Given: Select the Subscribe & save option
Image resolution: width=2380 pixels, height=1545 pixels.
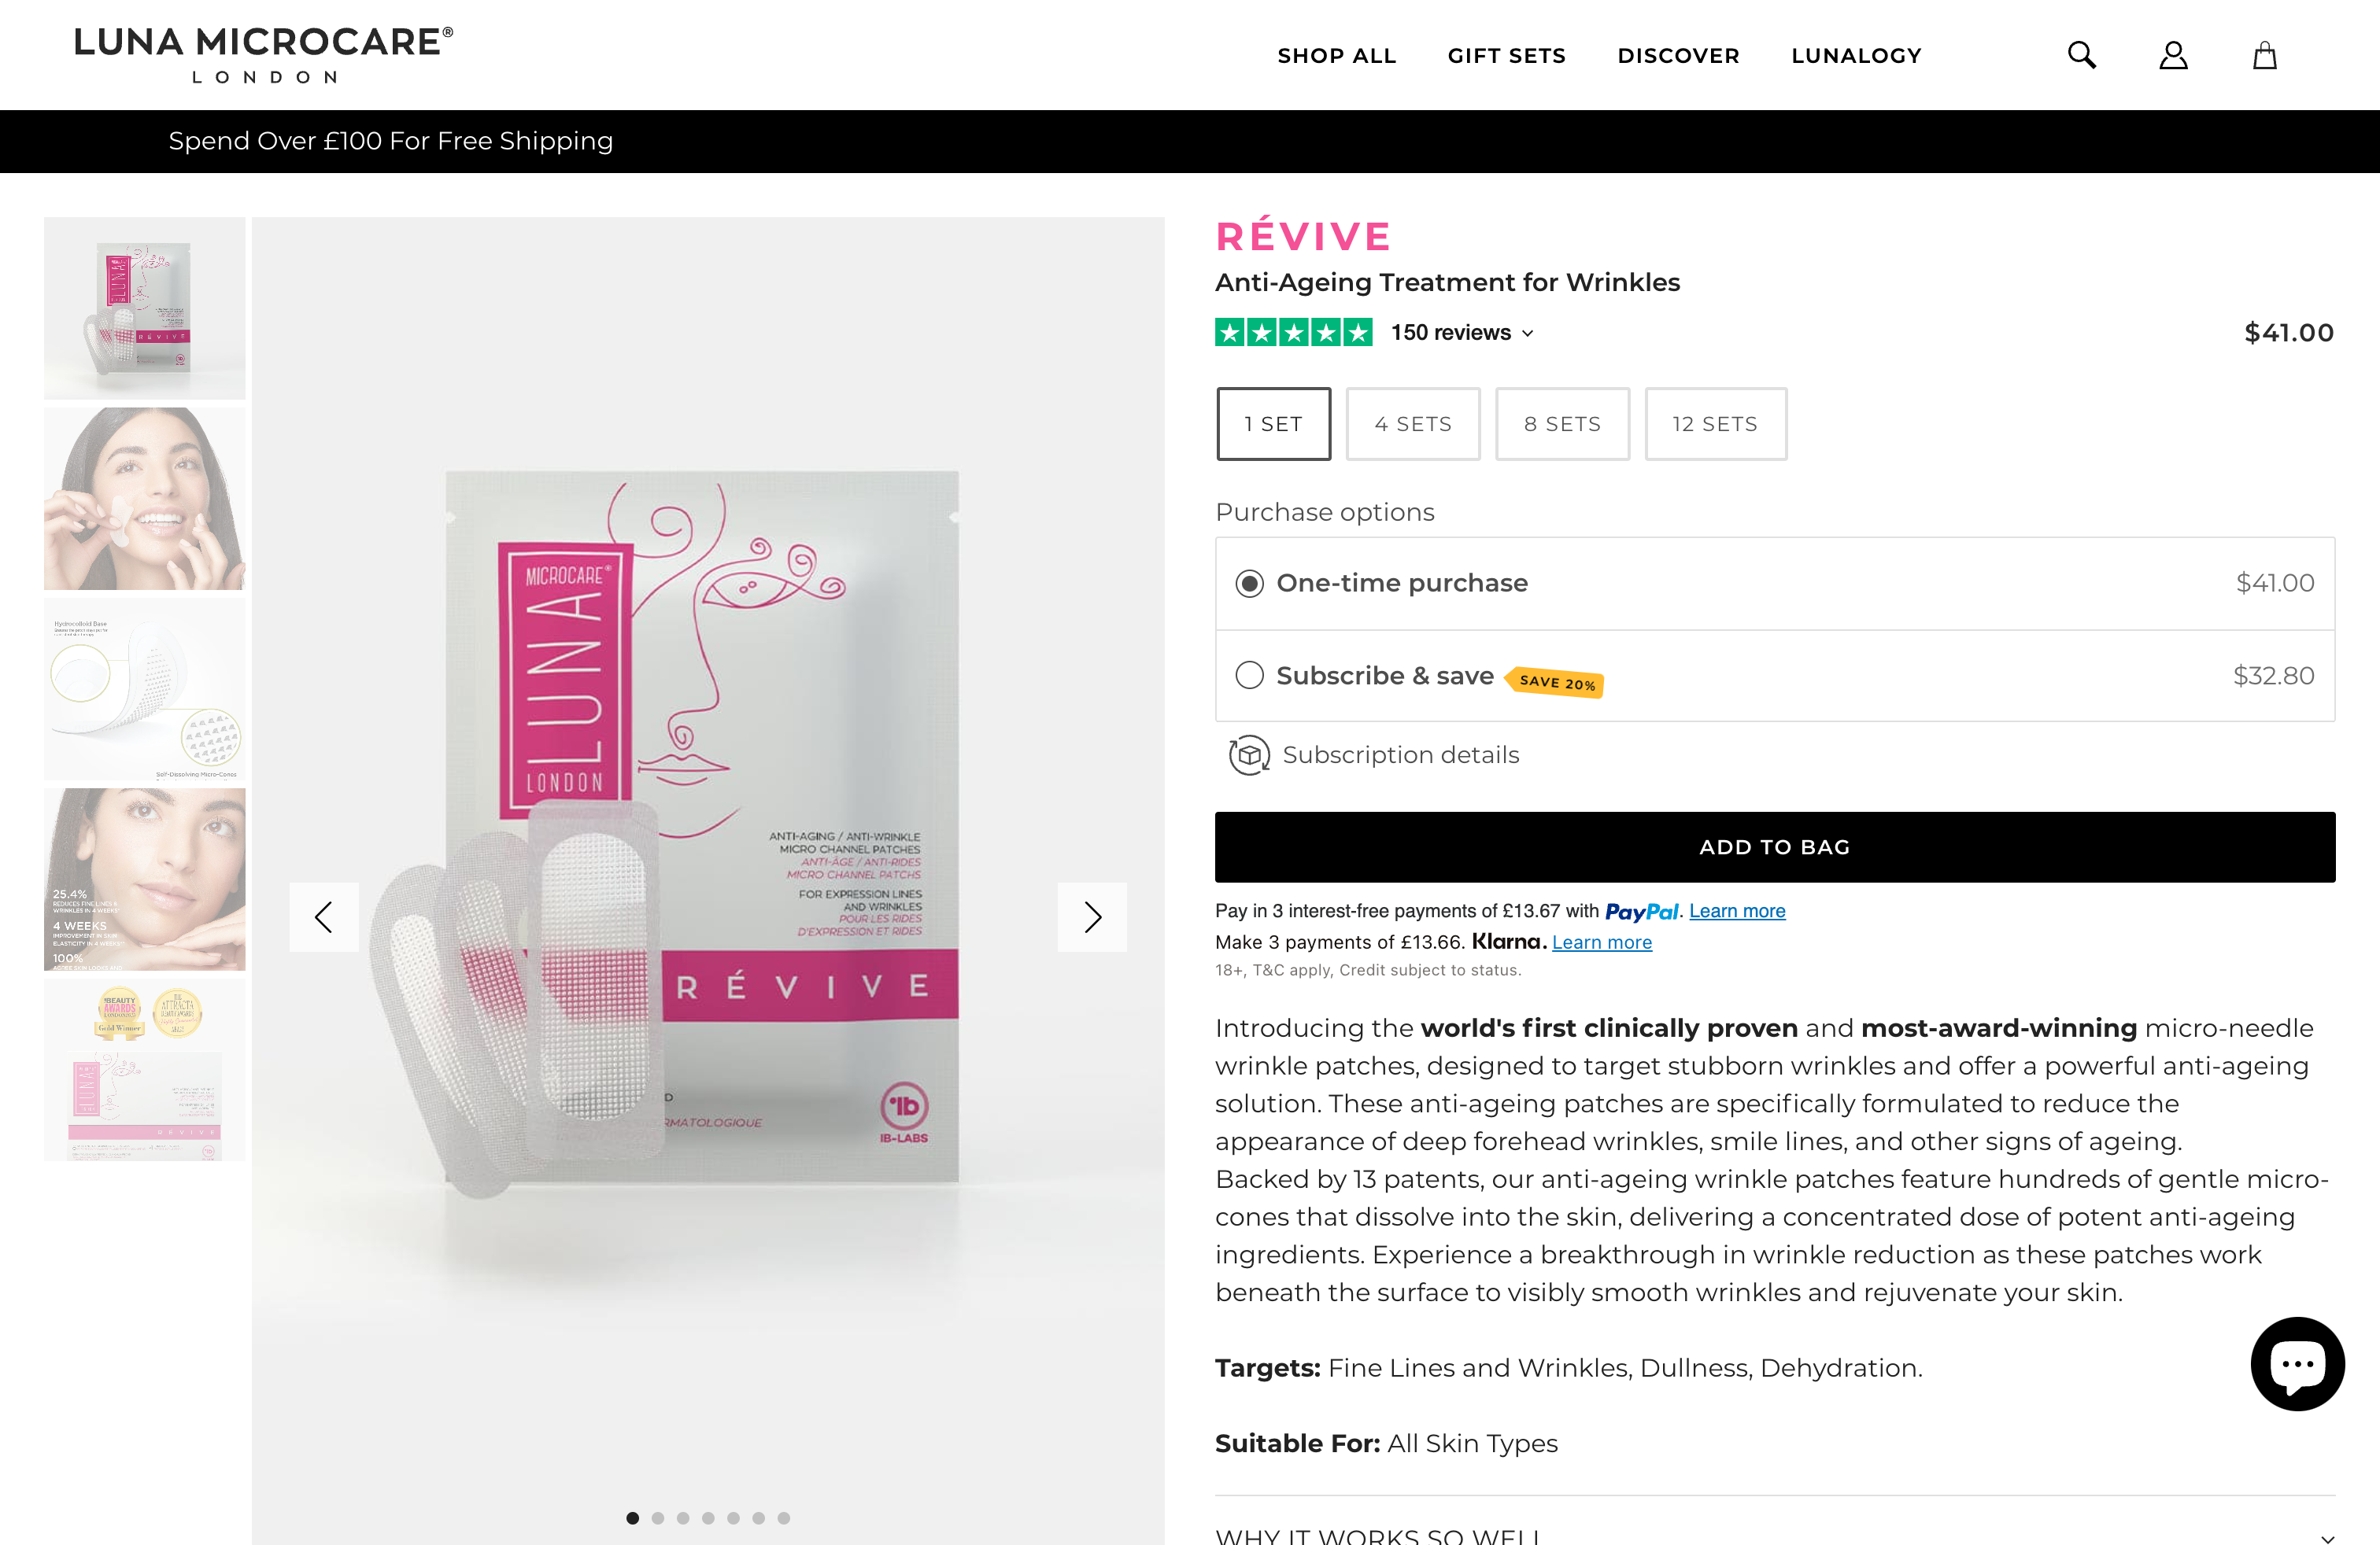Looking at the screenshot, I should pyautogui.click(x=1249, y=676).
